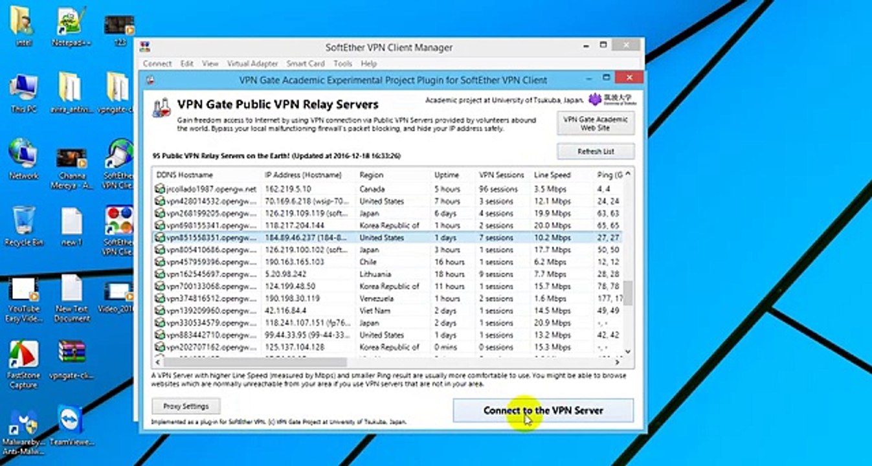
Task: Select the Malwarebytes Anti-Malware desktop shortcut
Action: 23,432
